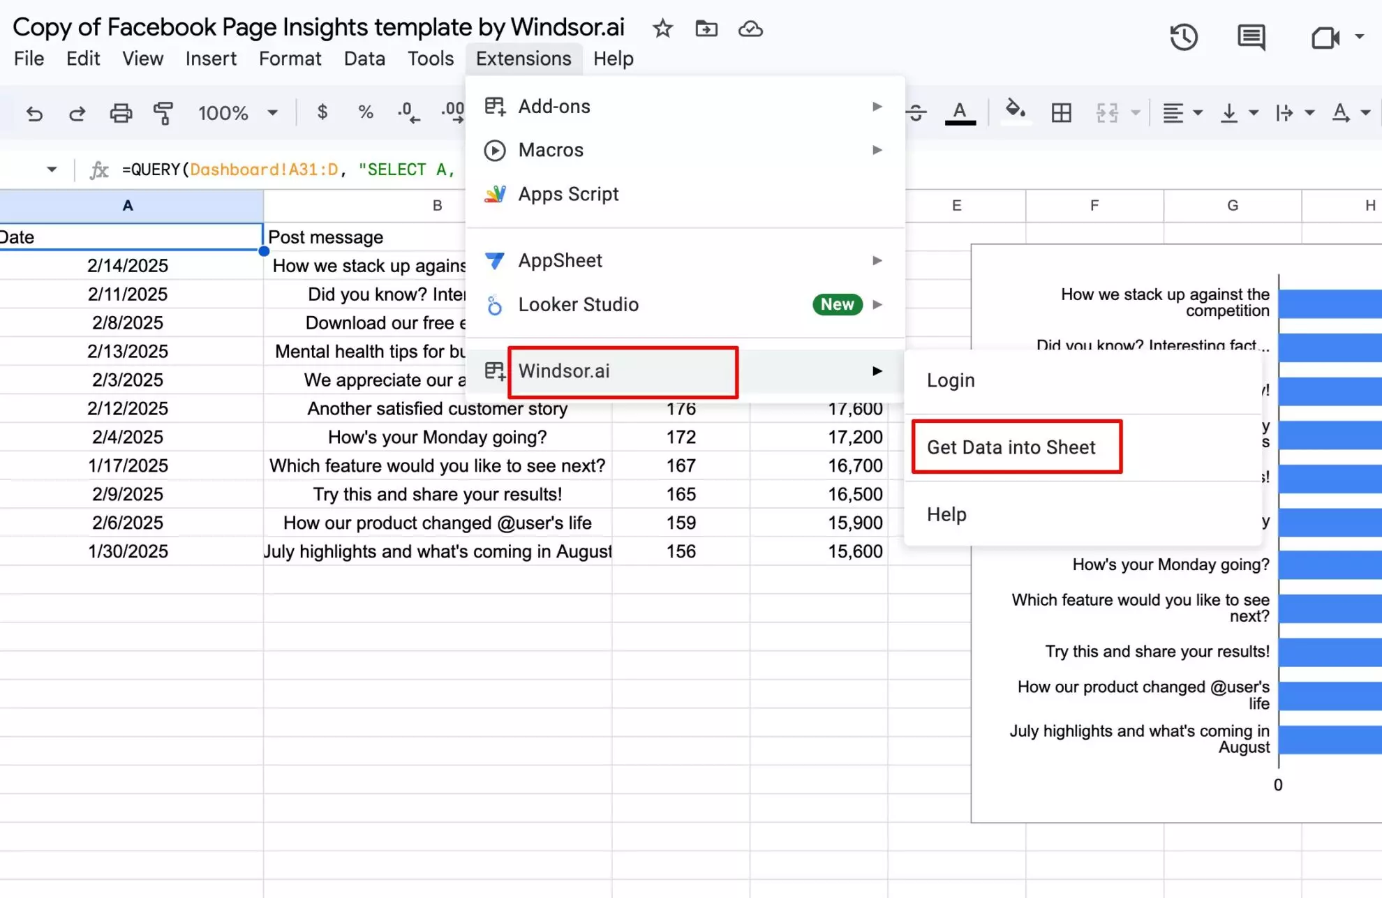This screenshot has width=1382, height=898.
Task: Apply percent format to cells
Action: (x=365, y=112)
